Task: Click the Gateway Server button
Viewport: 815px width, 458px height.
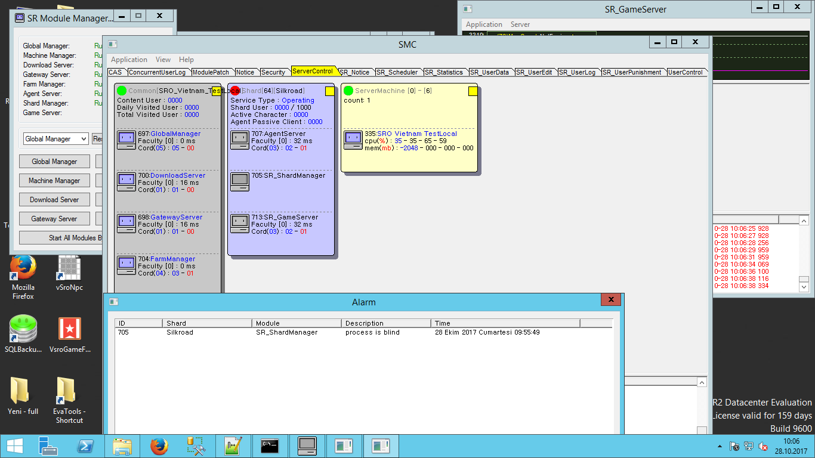Action: 54,219
